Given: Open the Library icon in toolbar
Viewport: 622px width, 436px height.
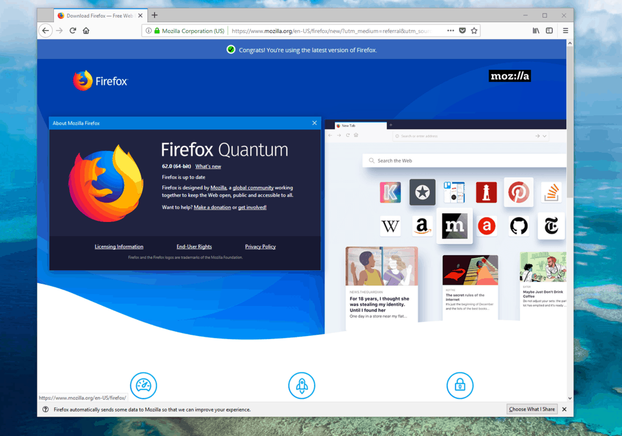Looking at the screenshot, I should click(536, 31).
